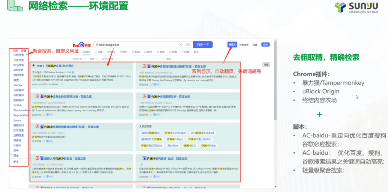Clear the search box with the X icon
Image resolution: width=388 pixels, height=192 pixels.
[x=181, y=45]
